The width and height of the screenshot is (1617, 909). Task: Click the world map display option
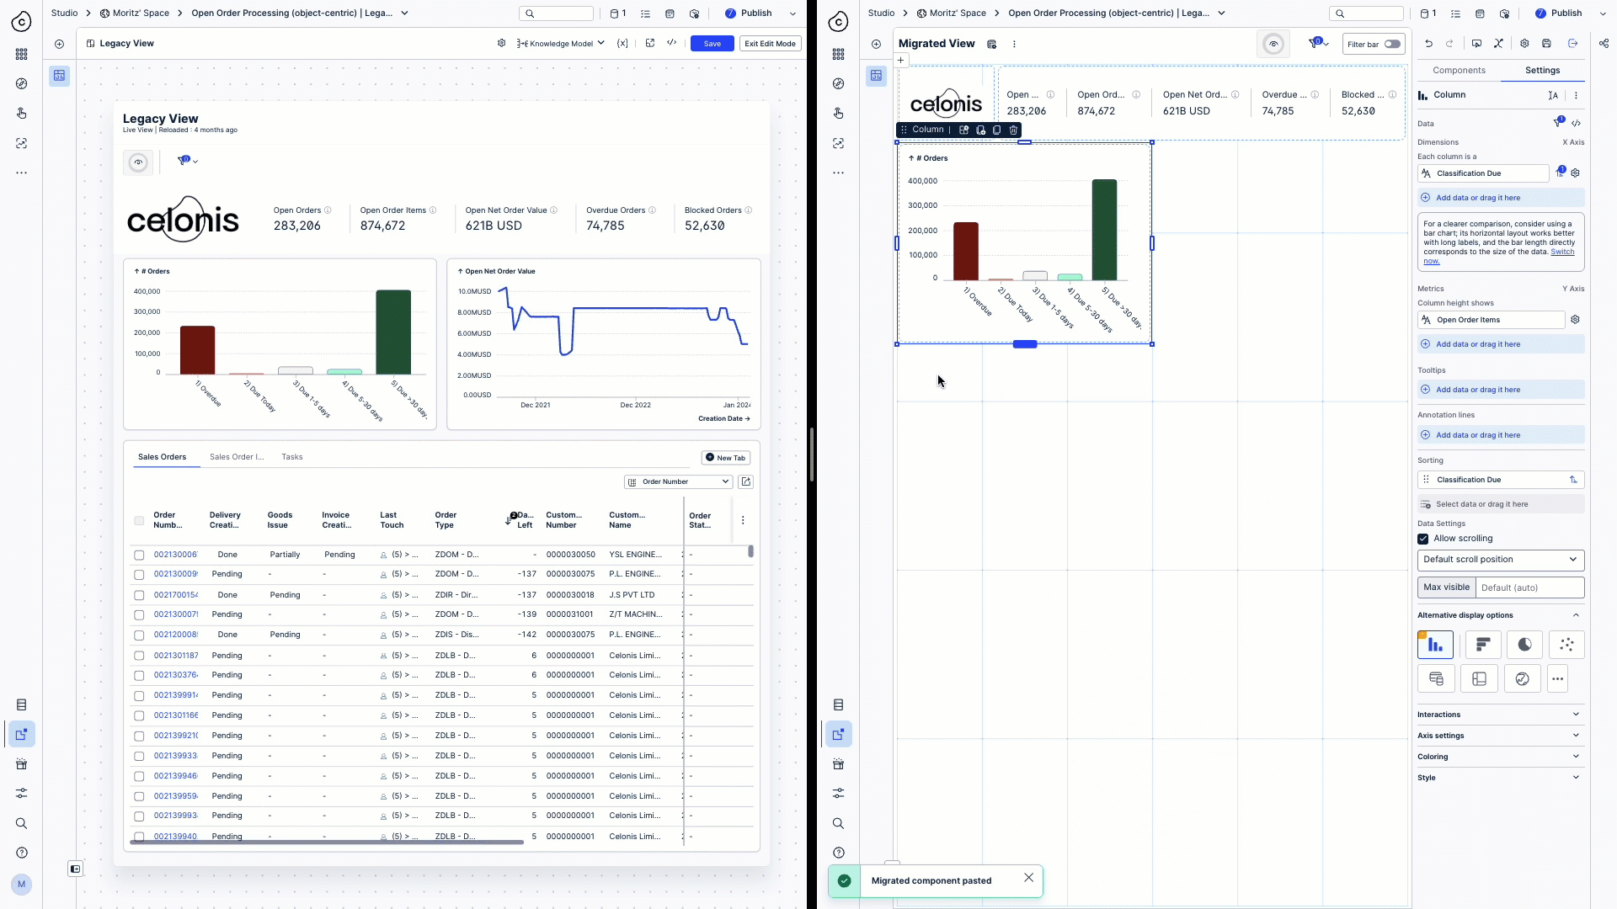coord(1522,679)
